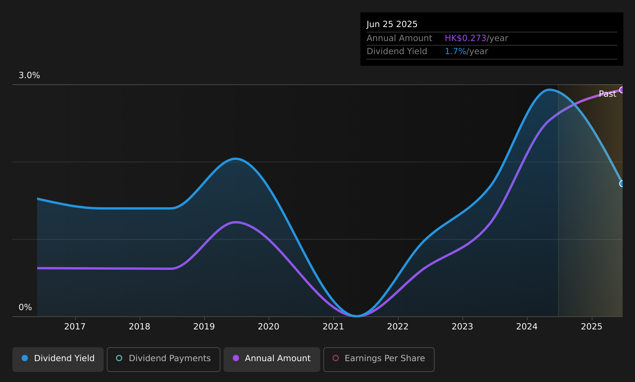The image size is (635, 382).
Task: Click the teal Dividend Payments legend circle
Action: tap(119, 358)
